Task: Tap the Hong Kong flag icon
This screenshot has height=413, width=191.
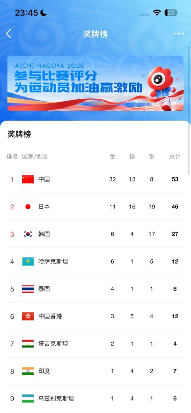Action: [28, 316]
